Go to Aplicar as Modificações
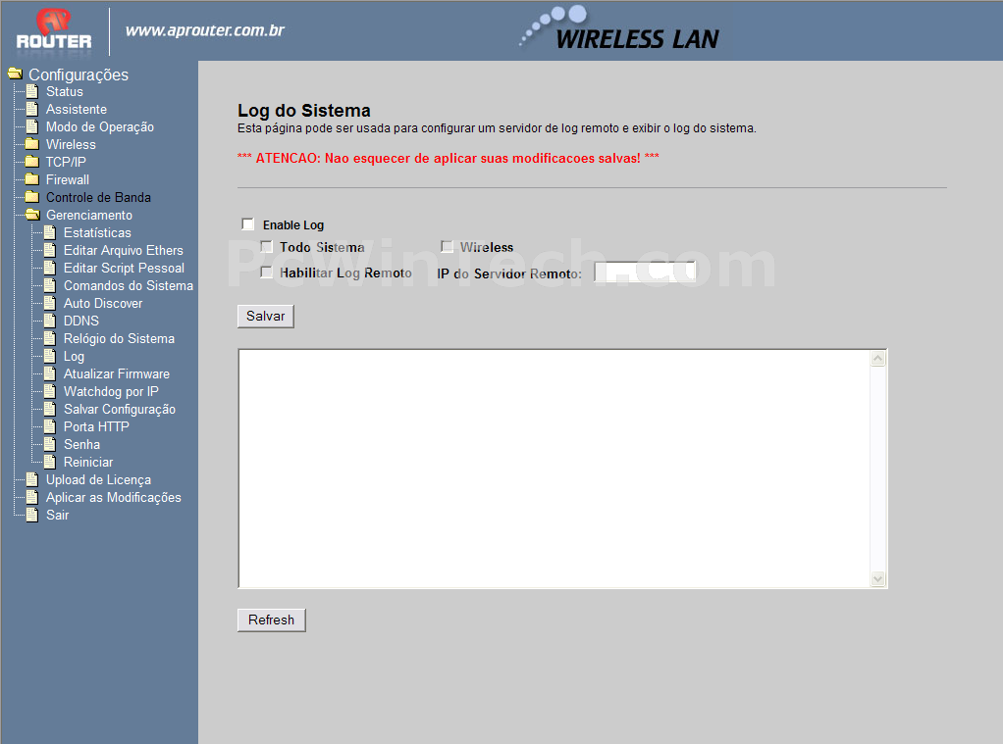Image resolution: width=1003 pixels, height=744 pixels. point(113,497)
